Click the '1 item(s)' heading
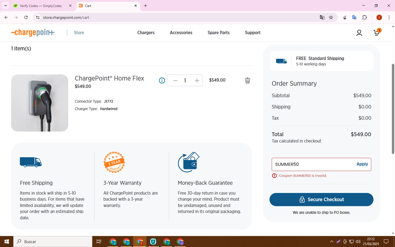This screenshot has height=247, width=395. tap(21, 48)
